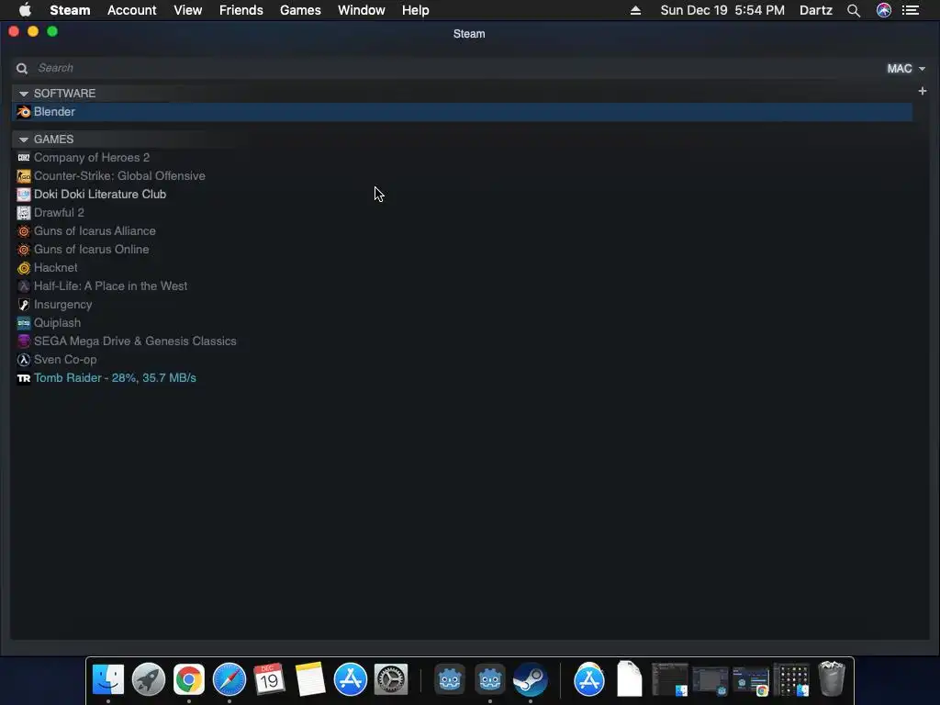Open the Trash in the dock
The width and height of the screenshot is (940, 705).
tap(832, 678)
